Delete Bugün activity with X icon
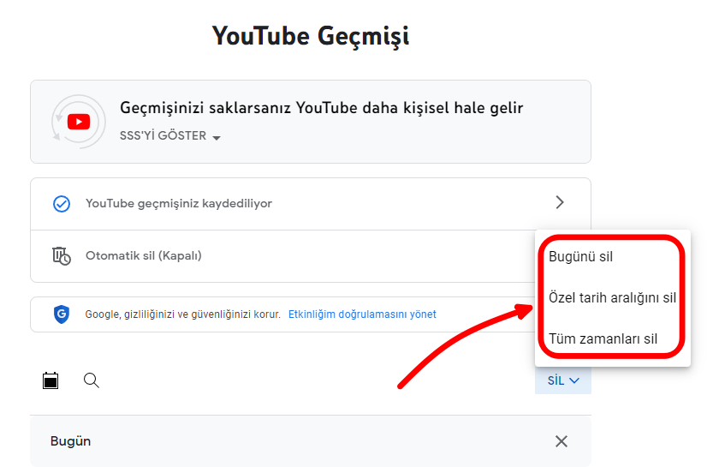This screenshot has width=707, height=467. (x=561, y=441)
